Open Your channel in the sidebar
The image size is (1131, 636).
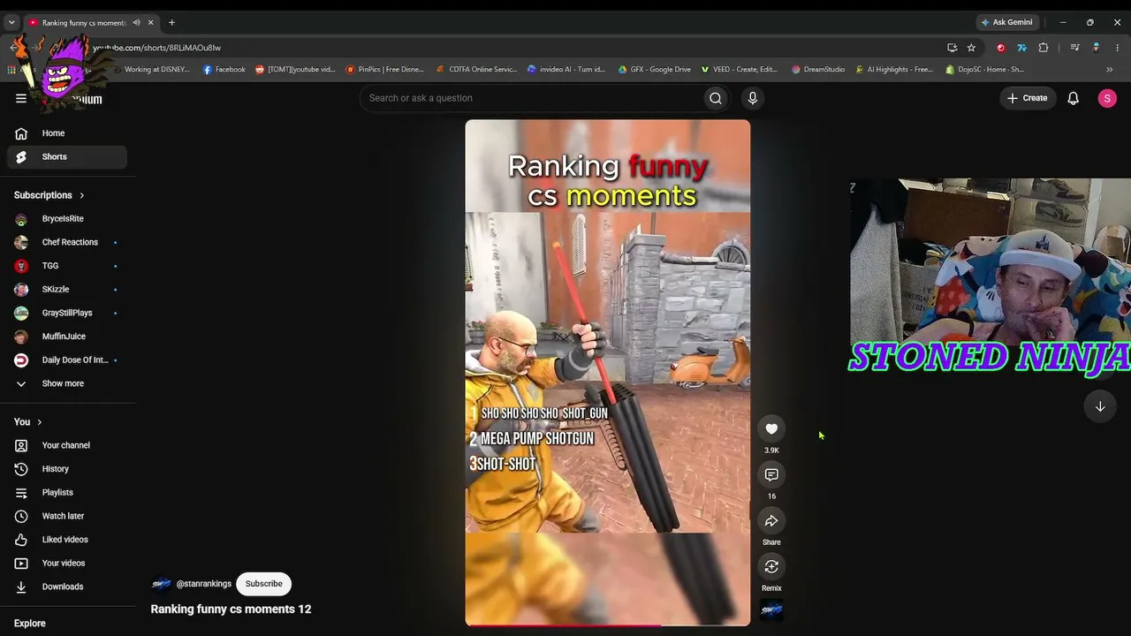coord(67,445)
